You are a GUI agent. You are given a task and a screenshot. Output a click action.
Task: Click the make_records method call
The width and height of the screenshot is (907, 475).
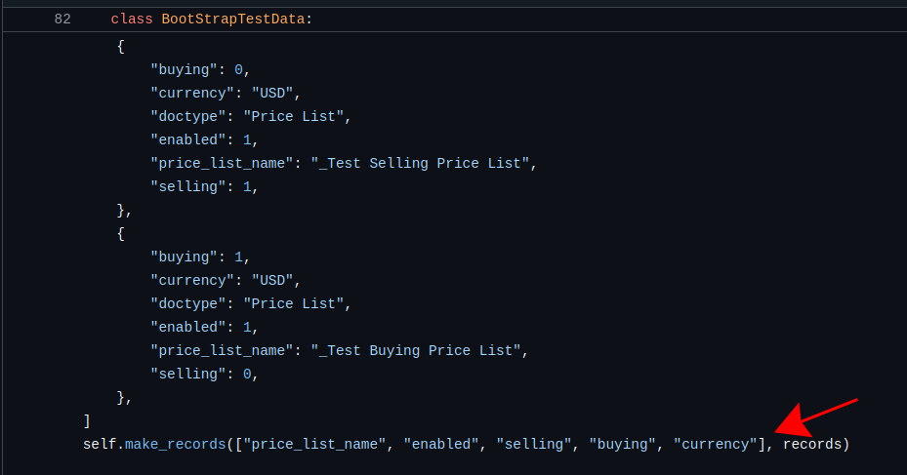[176, 444]
